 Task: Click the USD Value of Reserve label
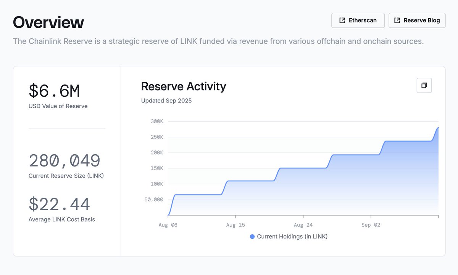pyautogui.click(x=58, y=106)
